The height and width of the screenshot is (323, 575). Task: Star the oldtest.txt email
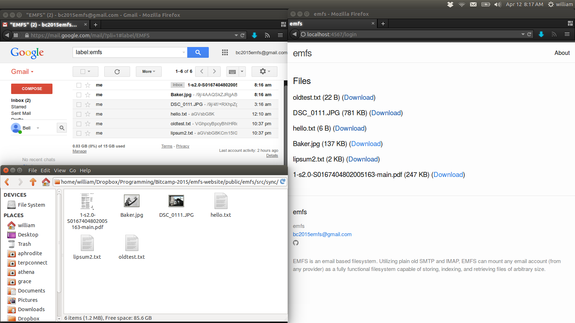88,124
